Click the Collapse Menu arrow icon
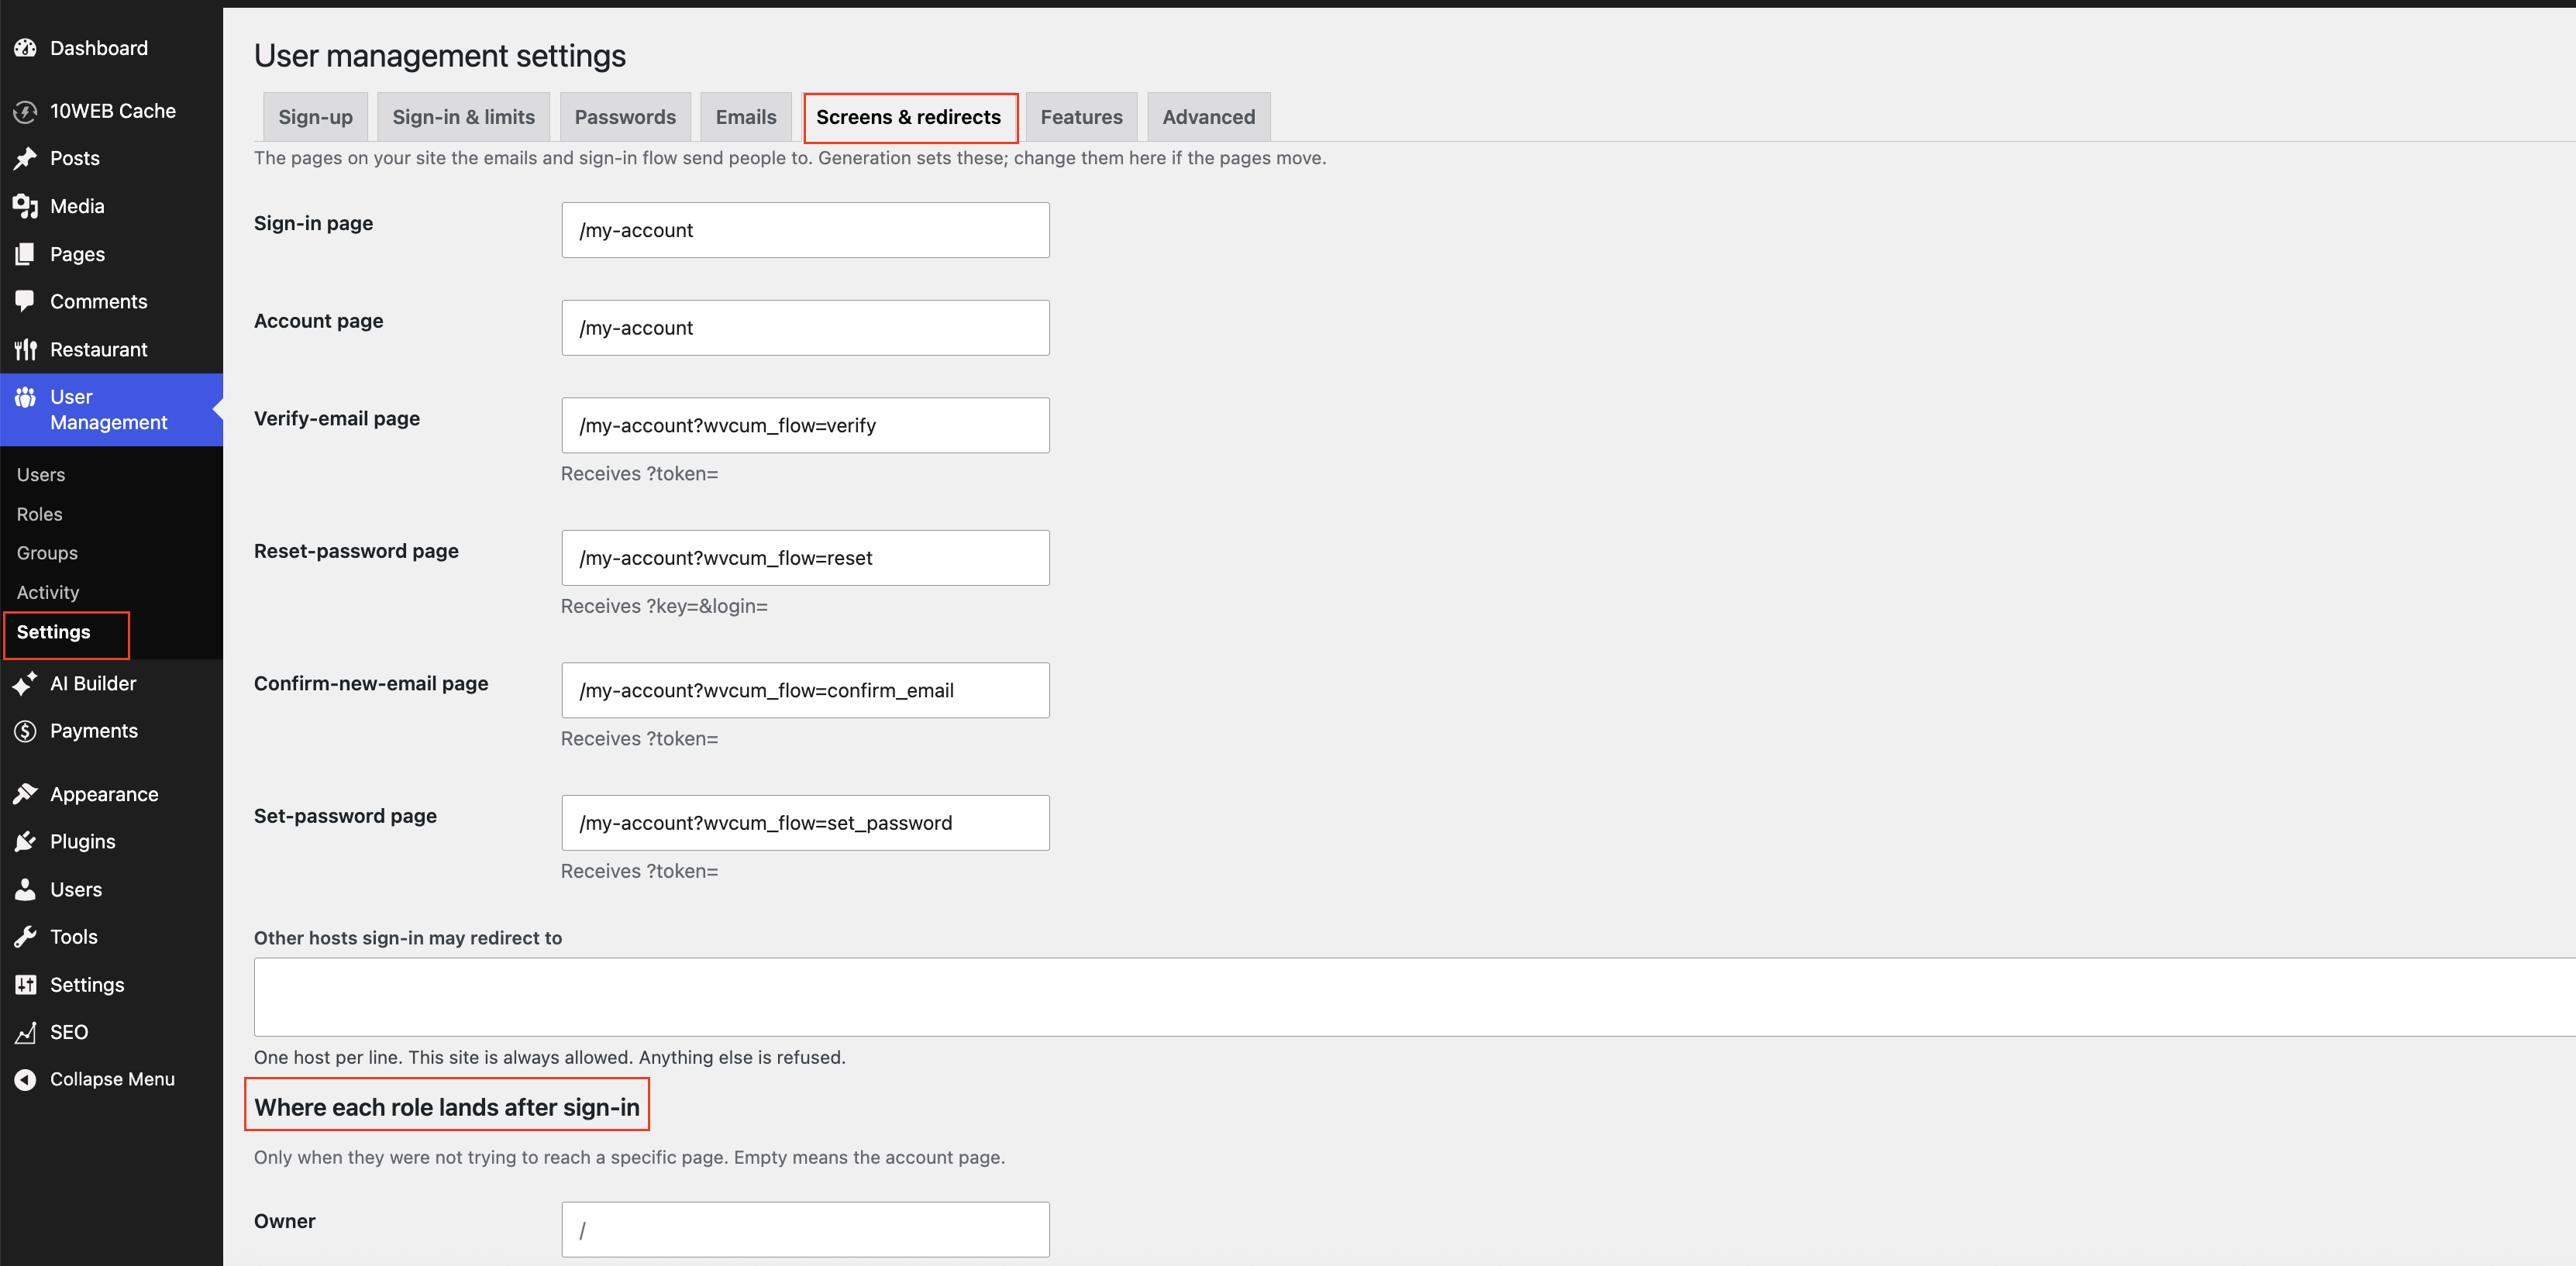The height and width of the screenshot is (1266, 2576). point(25,1079)
